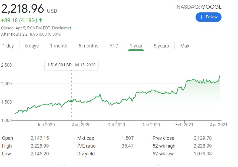Click the NASDAQ: GOOGL ticker label
Screen dimensions: 238x167
coord(199,7)
